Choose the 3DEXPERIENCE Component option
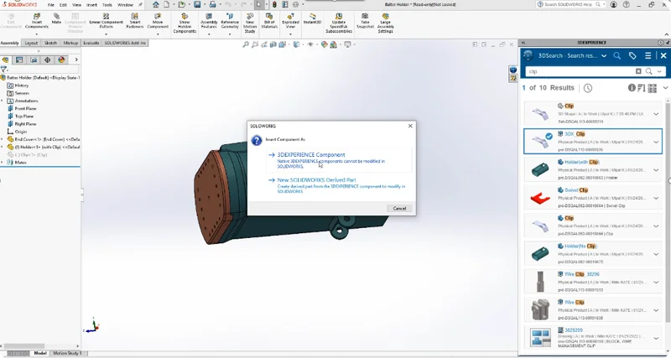Viewport: 671px width, 358px height. (310, 155)
